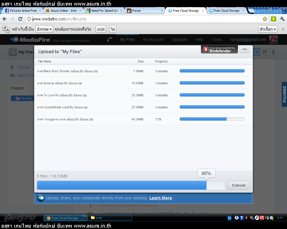Open the Chrome wrench menu

point(282,19)
